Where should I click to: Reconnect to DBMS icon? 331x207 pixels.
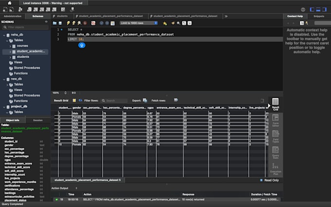[72, 10]
